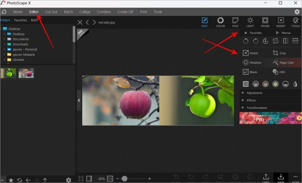Refresh the folder list
302x183 pixels.
point(19,180)
